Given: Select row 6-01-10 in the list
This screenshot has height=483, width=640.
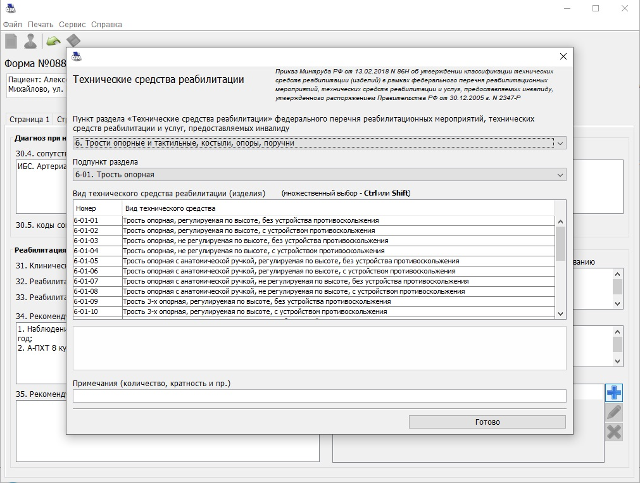Looking at the screenshot, I should coord(314,312).
